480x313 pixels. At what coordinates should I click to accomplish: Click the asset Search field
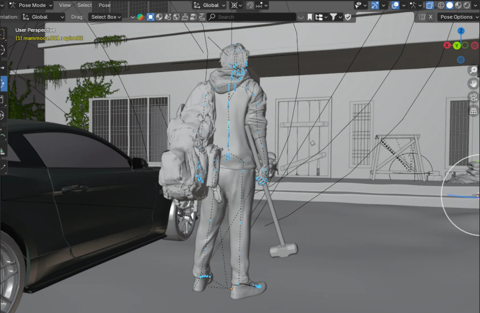(x=252, y=17)
